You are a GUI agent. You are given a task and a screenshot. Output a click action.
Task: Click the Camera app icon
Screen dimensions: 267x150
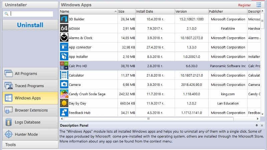coord(64,84)
